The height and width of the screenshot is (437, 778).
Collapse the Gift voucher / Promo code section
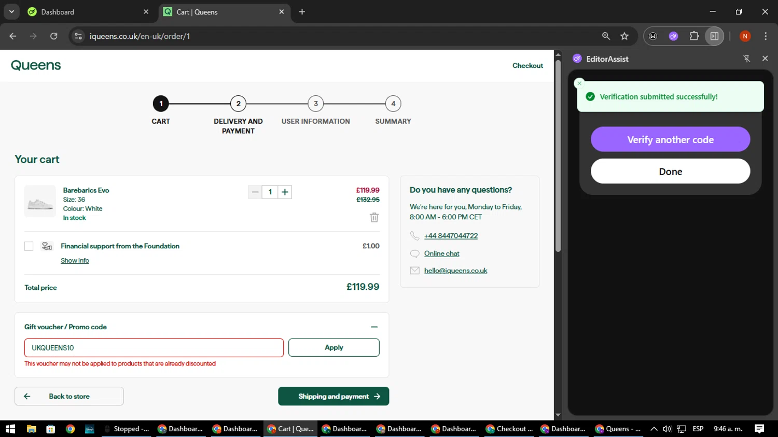374,327
